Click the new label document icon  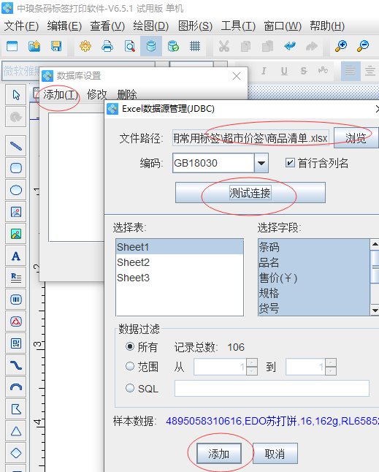(x=12, y=46)
